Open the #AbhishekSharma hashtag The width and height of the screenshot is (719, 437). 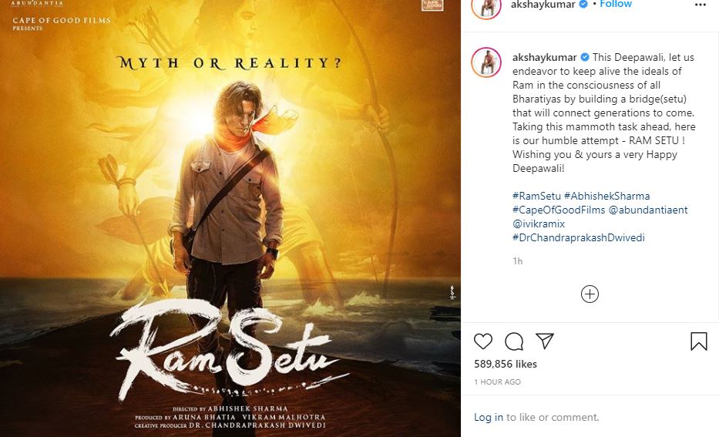click(x=606, y=196)
